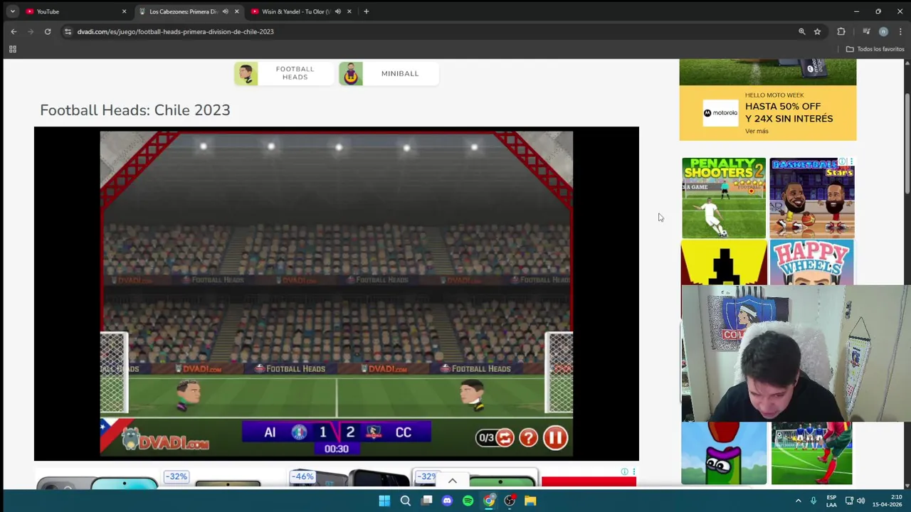Open Windows taskbar search
Image resolution: width=911 pixels, height=512 pixels.
[406, 501]
